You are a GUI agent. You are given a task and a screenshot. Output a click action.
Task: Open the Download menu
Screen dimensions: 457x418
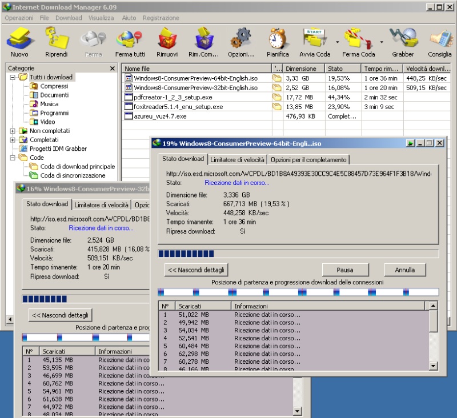[69, 18]
